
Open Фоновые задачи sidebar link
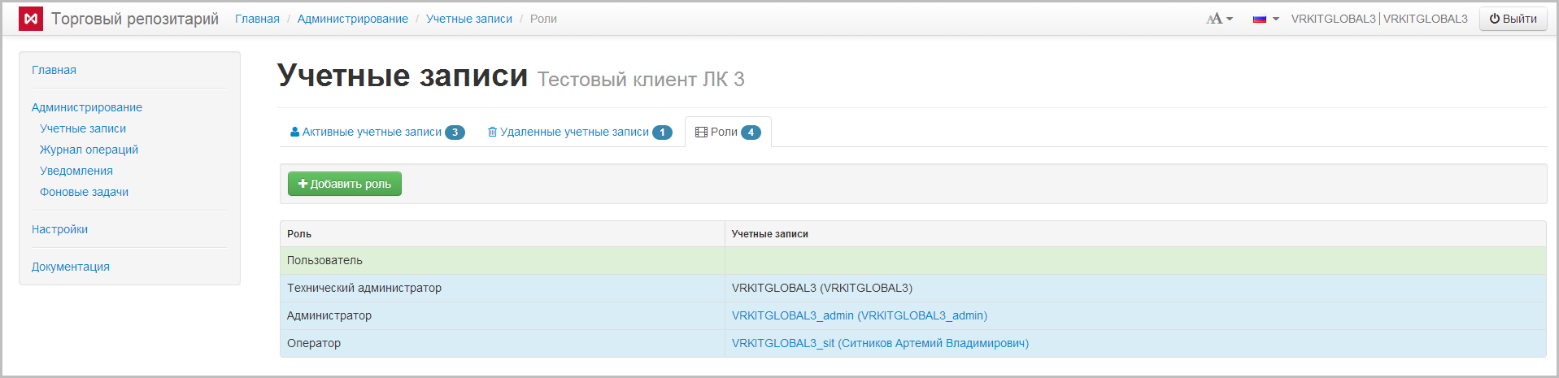(x=84, y=192)
